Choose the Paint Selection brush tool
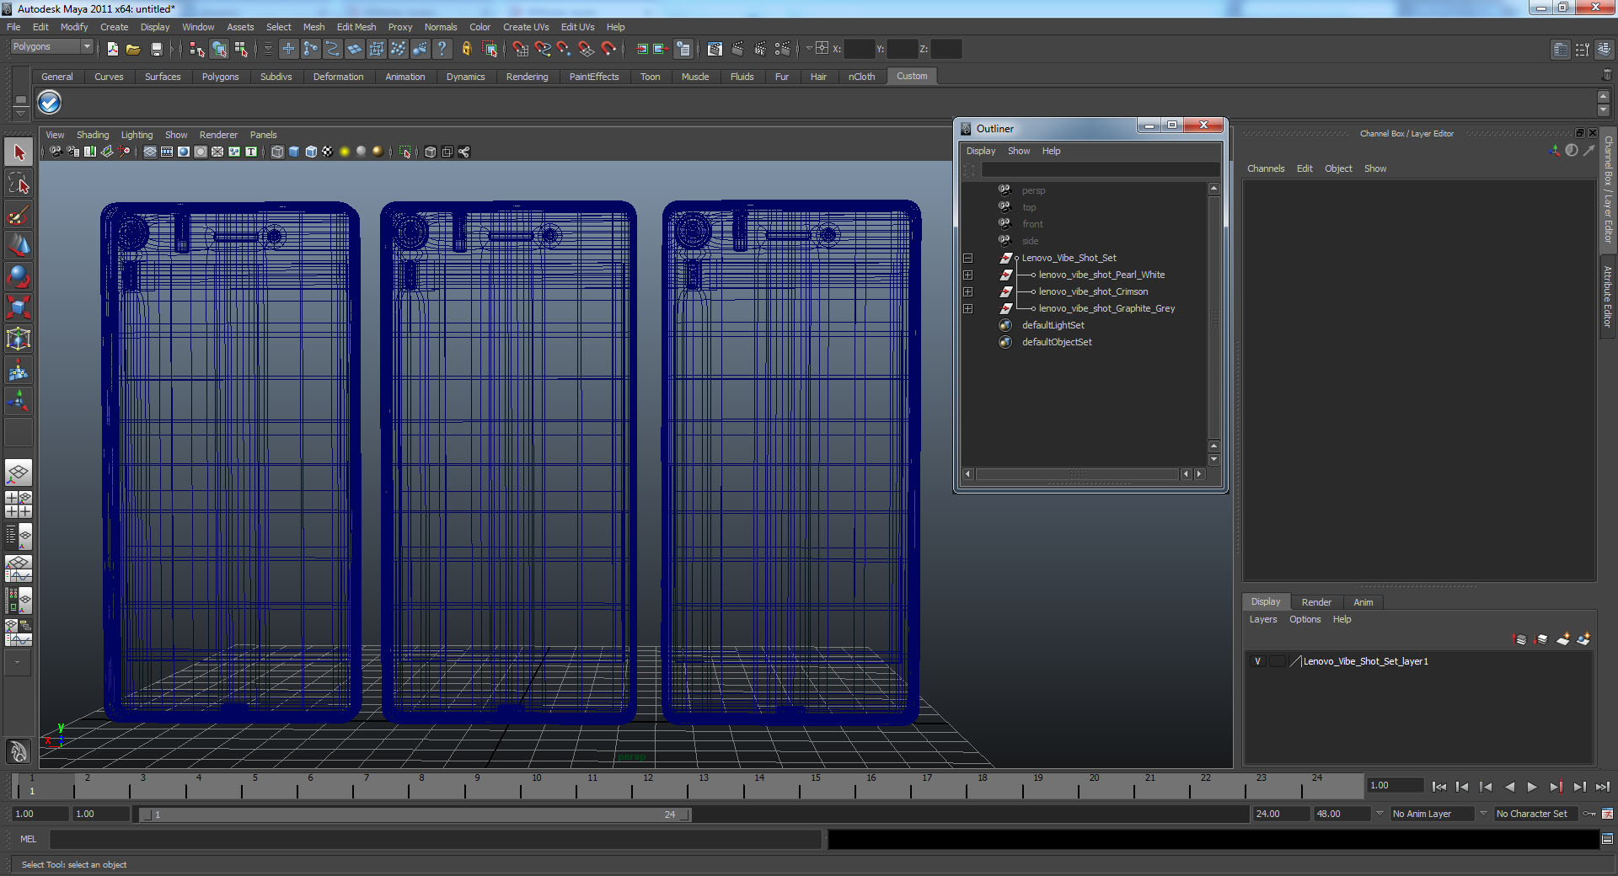The image size is (1618, 876). pyautogui.click(x=19, y=215)
